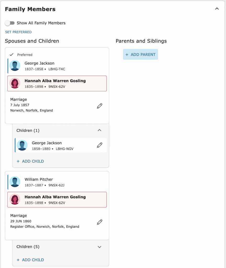226x268 pixels.
Task: Edit the 29 JUN 1860 marriage details
Action: point(100,222)
